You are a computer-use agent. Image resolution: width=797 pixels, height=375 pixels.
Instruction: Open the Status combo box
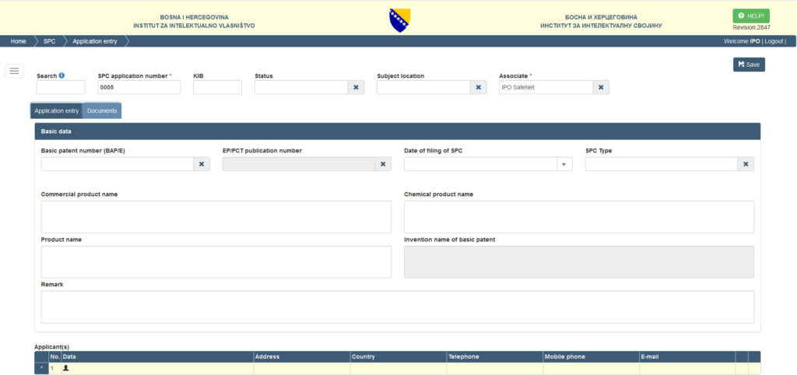click(301, 87)
